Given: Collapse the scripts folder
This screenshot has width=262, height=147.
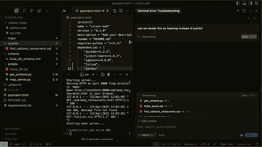Looking at the screenshot, I should pyautogui.click(x=13, y=64).
